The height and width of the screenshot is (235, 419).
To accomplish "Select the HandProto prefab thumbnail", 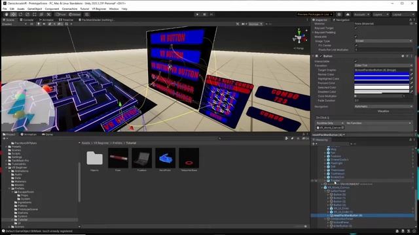I will point(165,158).
